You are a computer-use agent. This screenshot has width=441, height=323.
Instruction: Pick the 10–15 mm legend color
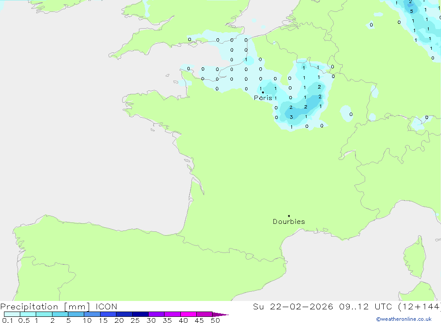(x=92, y=314)
